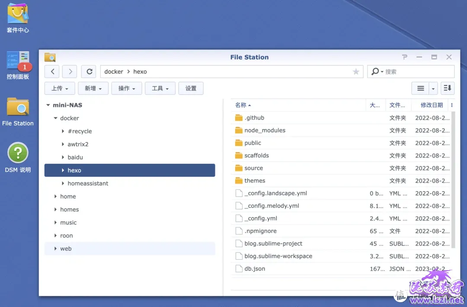467x307 pixels.
Task: Open the search options magnifier dropdown
Action: [377, 71]
